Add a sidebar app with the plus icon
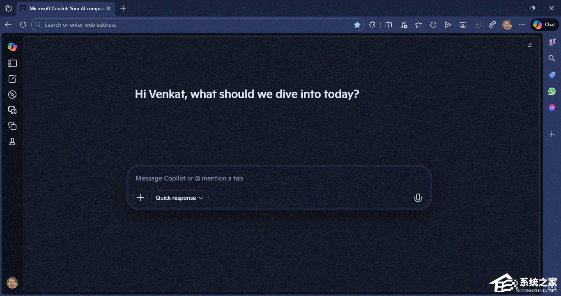 (x=552, y=134)
